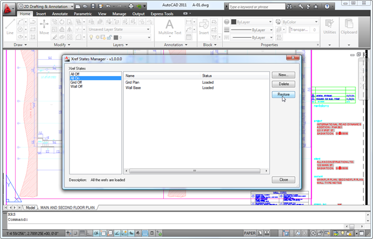Switch to the Annotate ribbon tab
This screenshot has width=373, height=239.
click(59, 13)
